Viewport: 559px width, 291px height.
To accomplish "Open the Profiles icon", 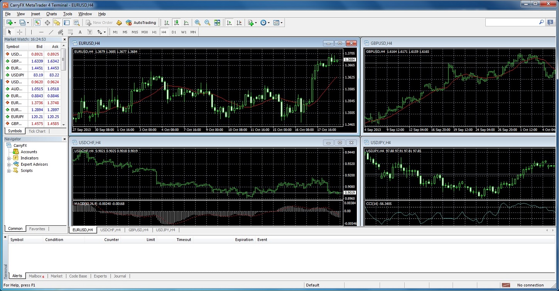I will (22, 23).
